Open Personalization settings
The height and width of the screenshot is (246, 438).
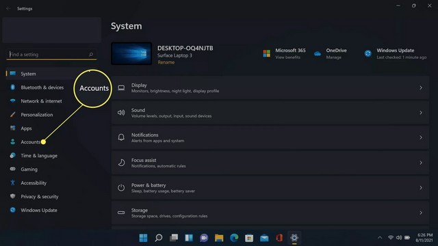tap(36, 115)
